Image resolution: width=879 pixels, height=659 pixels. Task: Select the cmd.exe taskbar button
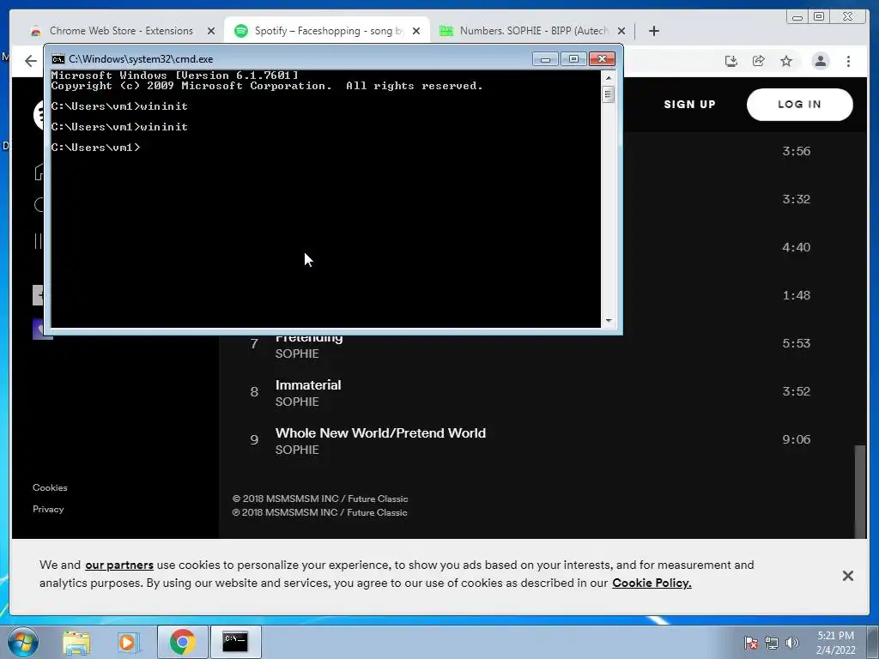(x=235, y=642)
